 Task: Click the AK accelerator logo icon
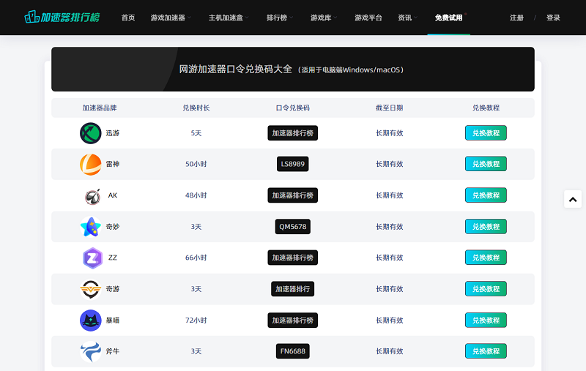coord(92,196)
